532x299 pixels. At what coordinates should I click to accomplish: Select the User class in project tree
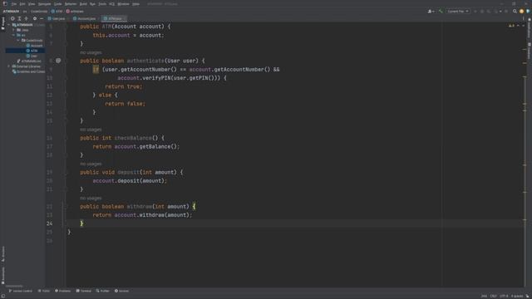click(x=32, y=56)
